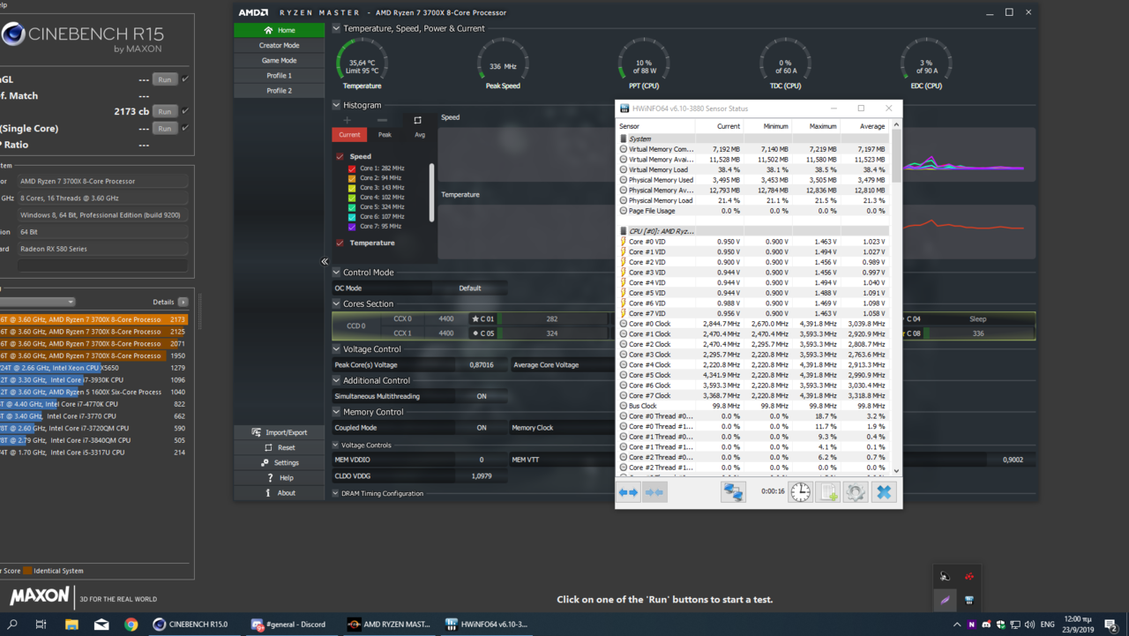Image resolution: width=1129 pixels, height=636 pixels.
Task: Close HWiNFO sensors with blue X
Action: click(x=884, y=492)
